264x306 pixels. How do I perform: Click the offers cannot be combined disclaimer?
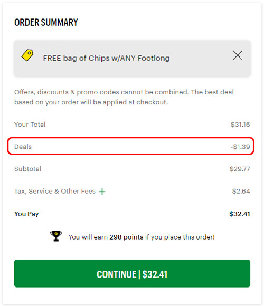click(x=124, y=97)
